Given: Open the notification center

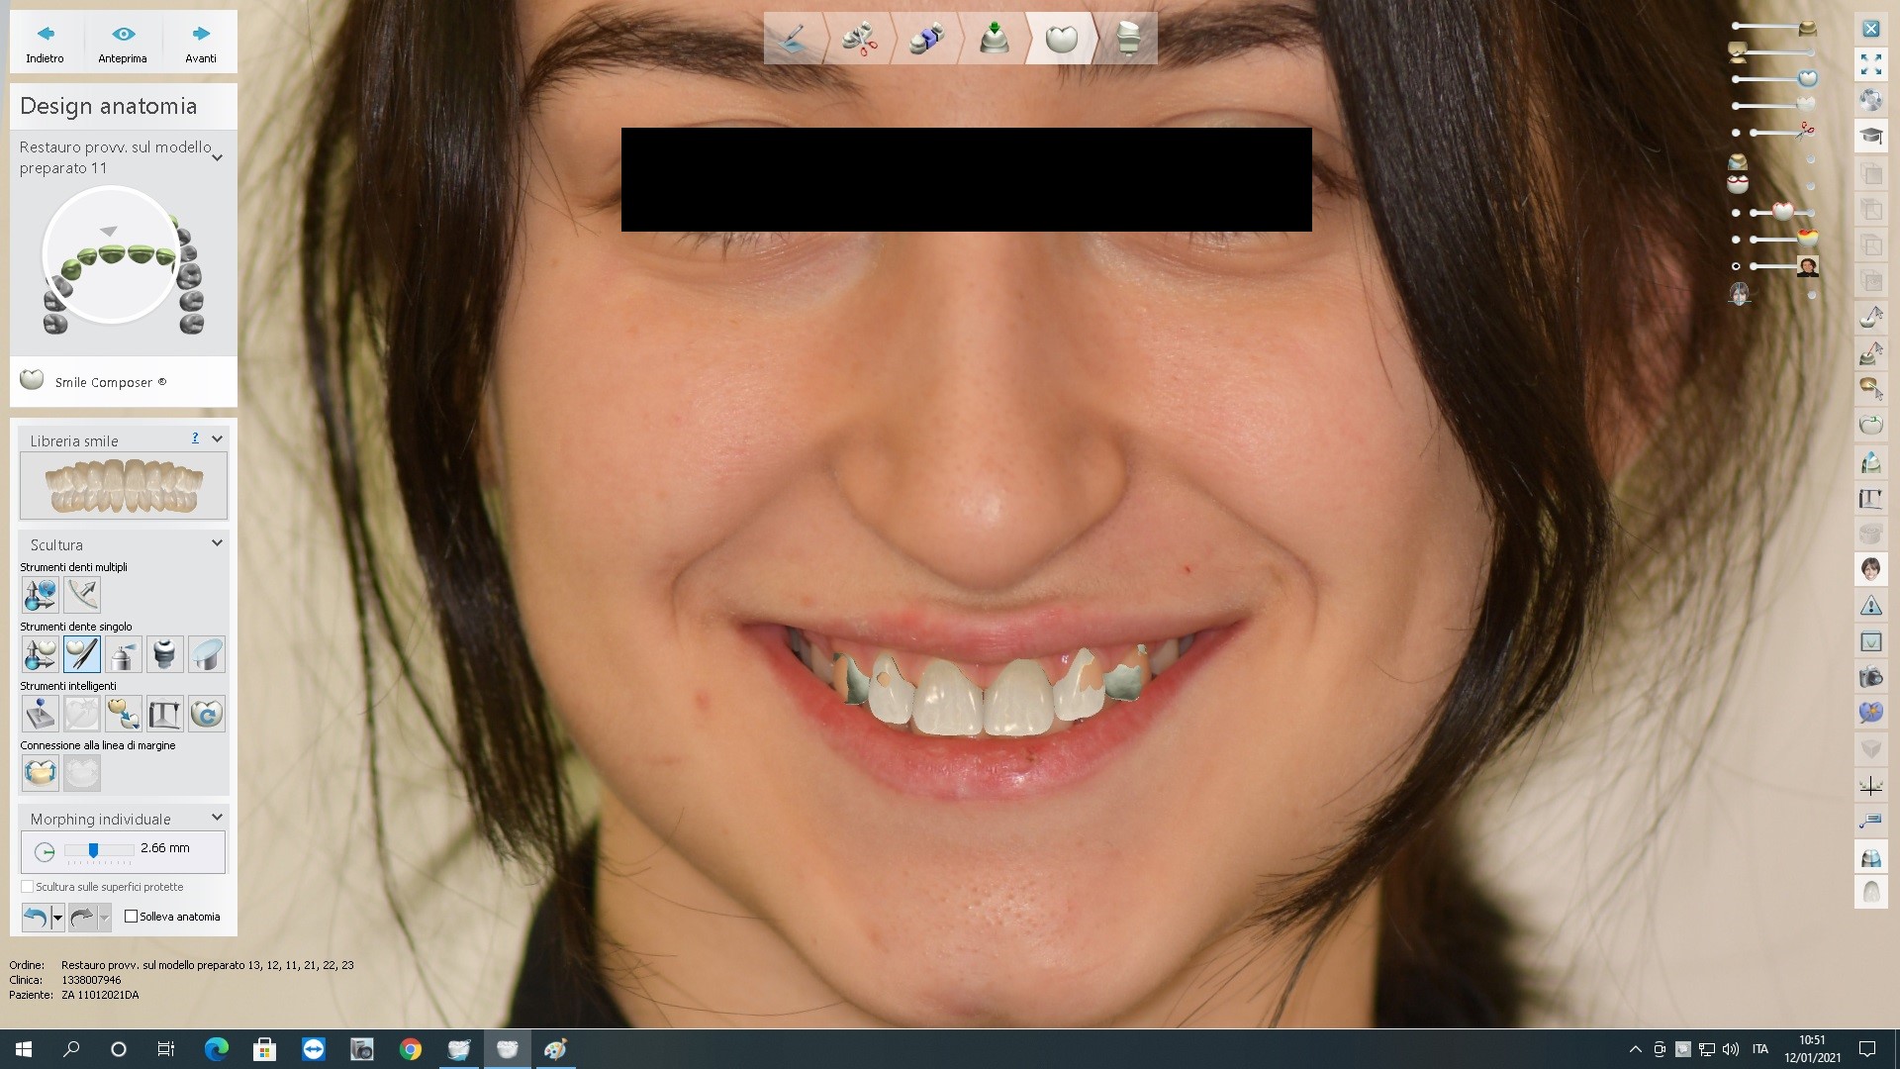Looking at the screenshot, I should (x=1867, y=1049).
